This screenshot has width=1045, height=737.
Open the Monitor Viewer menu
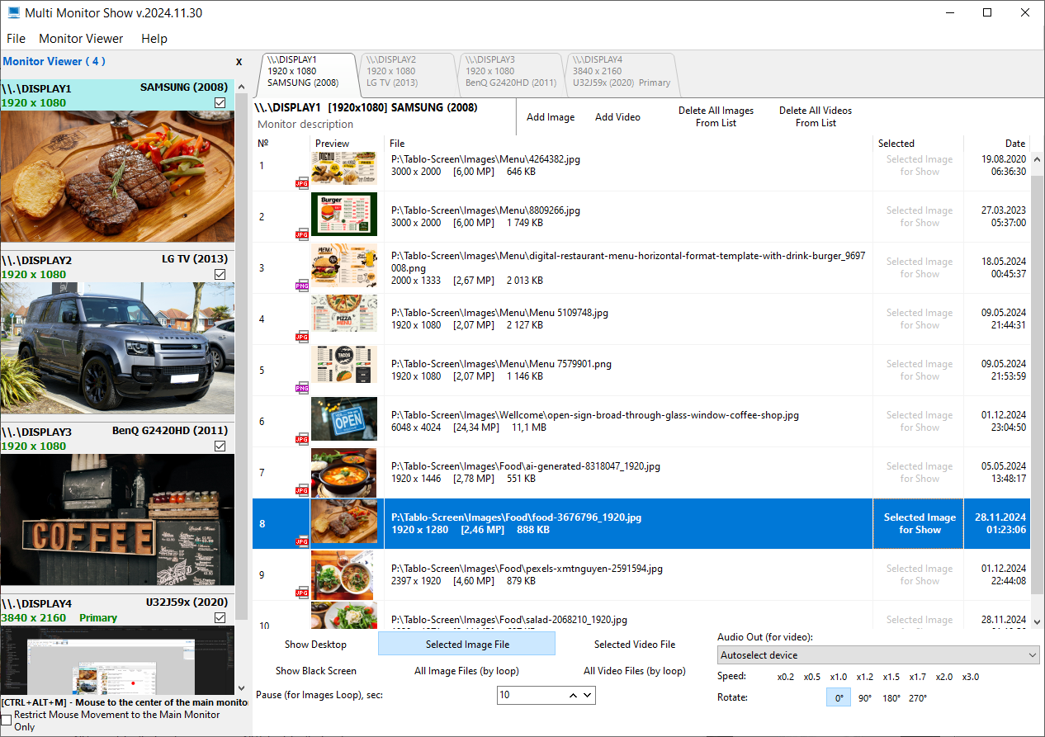click(81, 39)
